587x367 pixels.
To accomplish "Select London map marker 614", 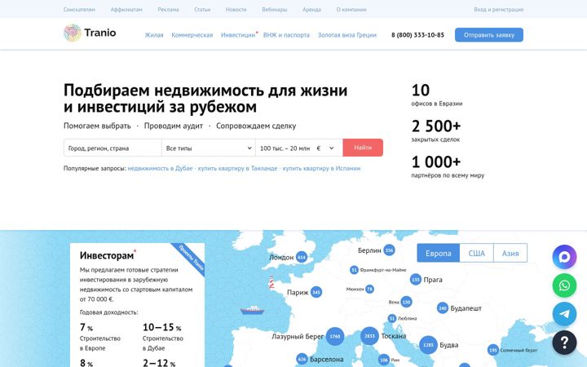I will point(302,257).
